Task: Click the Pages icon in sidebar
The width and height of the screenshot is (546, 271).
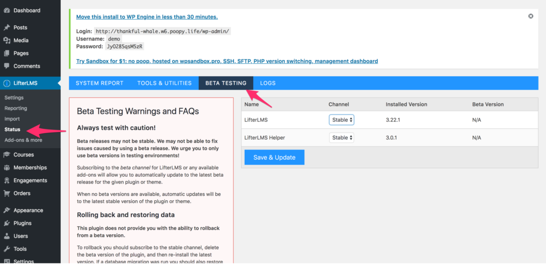Action: click(6, 53)
